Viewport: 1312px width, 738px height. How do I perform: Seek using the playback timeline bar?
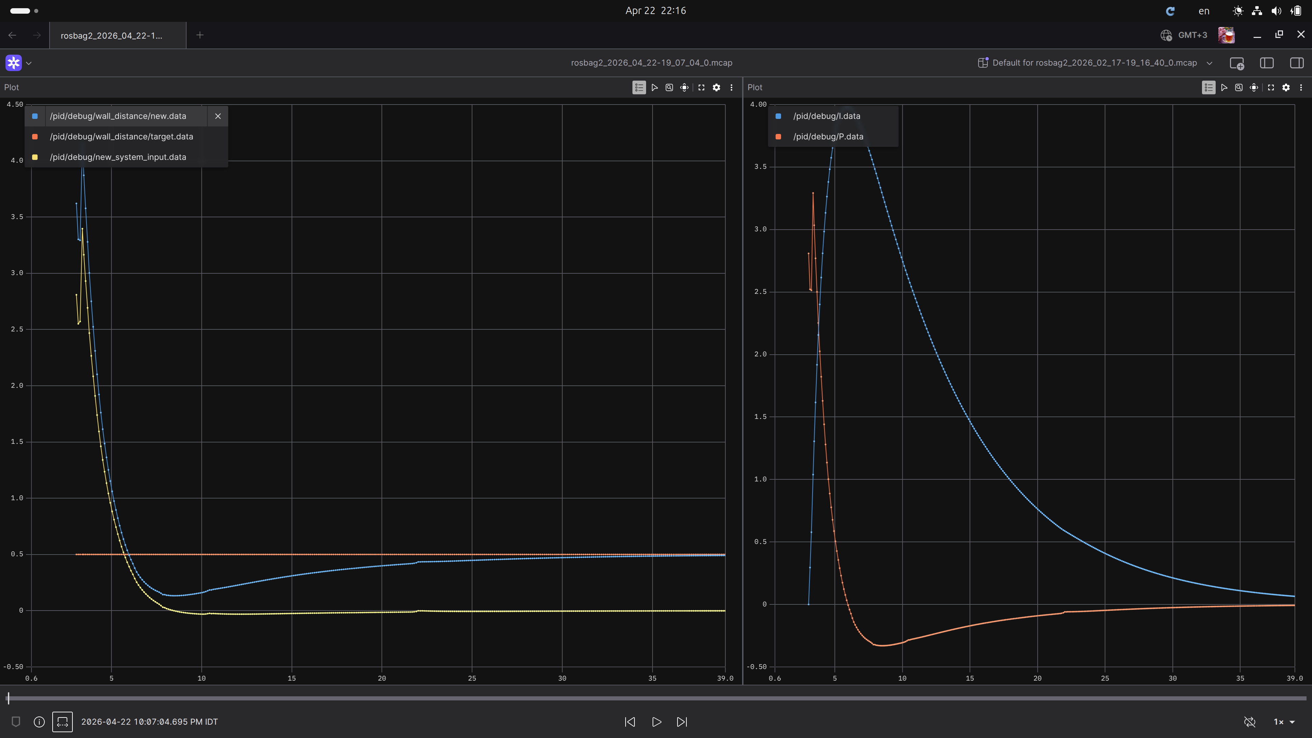coord(656,698)
